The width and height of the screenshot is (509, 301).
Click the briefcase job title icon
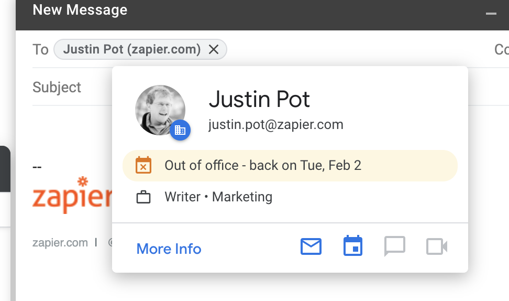click(x=143, y=198)
